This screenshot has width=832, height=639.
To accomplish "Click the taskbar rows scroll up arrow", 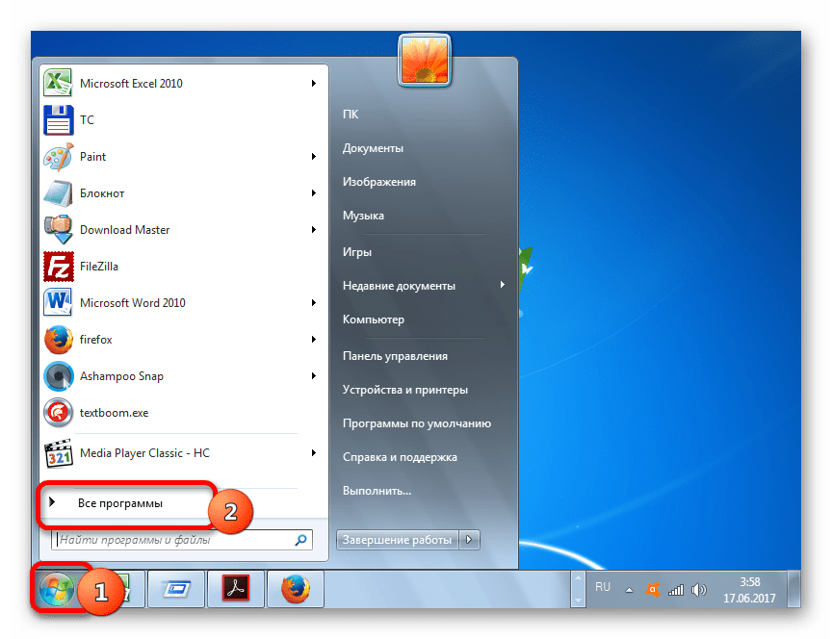I will pyautogui.click(x=578, y=578).
